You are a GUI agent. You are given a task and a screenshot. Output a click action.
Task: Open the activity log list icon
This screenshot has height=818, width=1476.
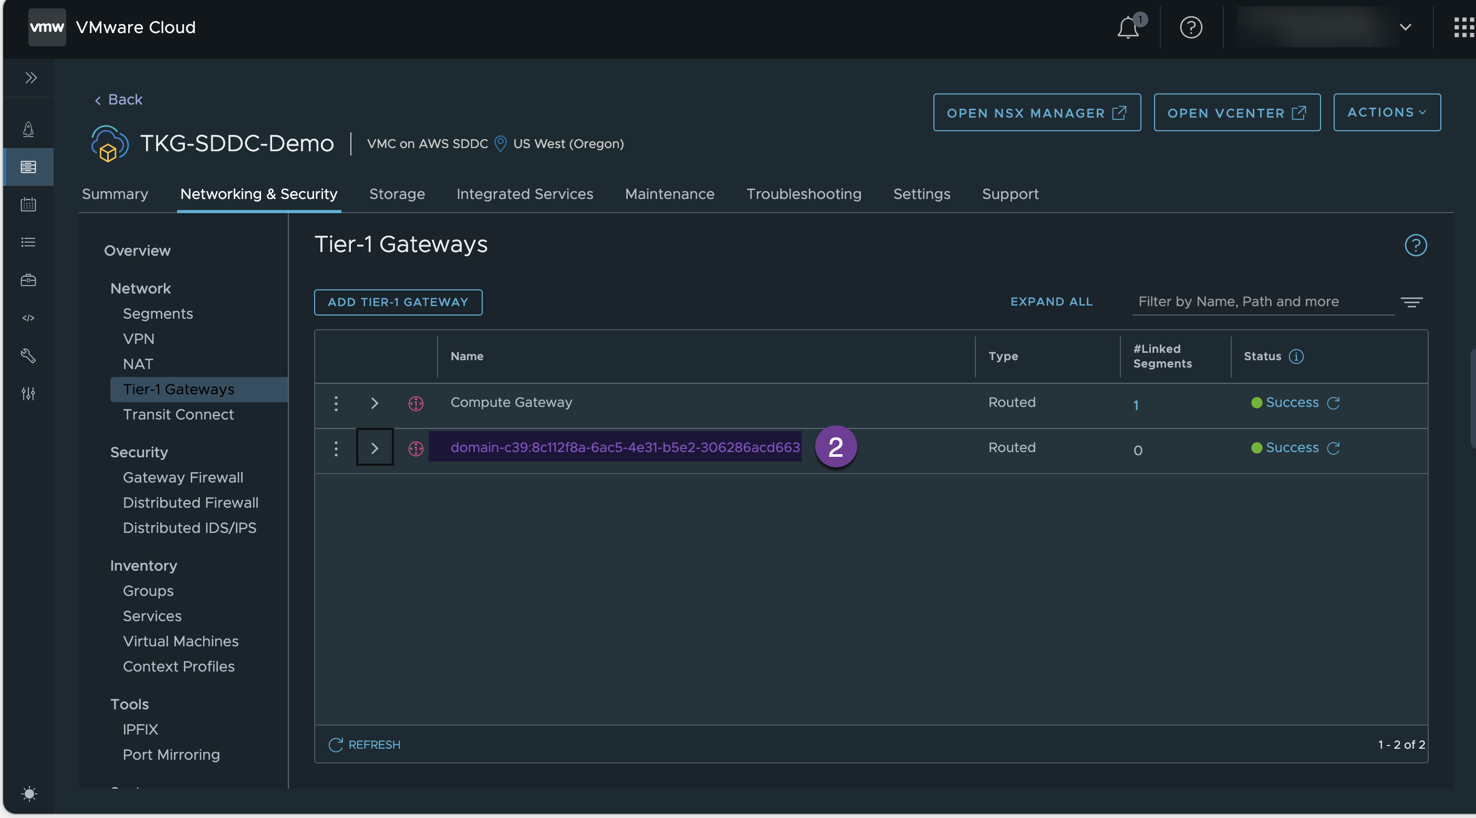point(28,243)
